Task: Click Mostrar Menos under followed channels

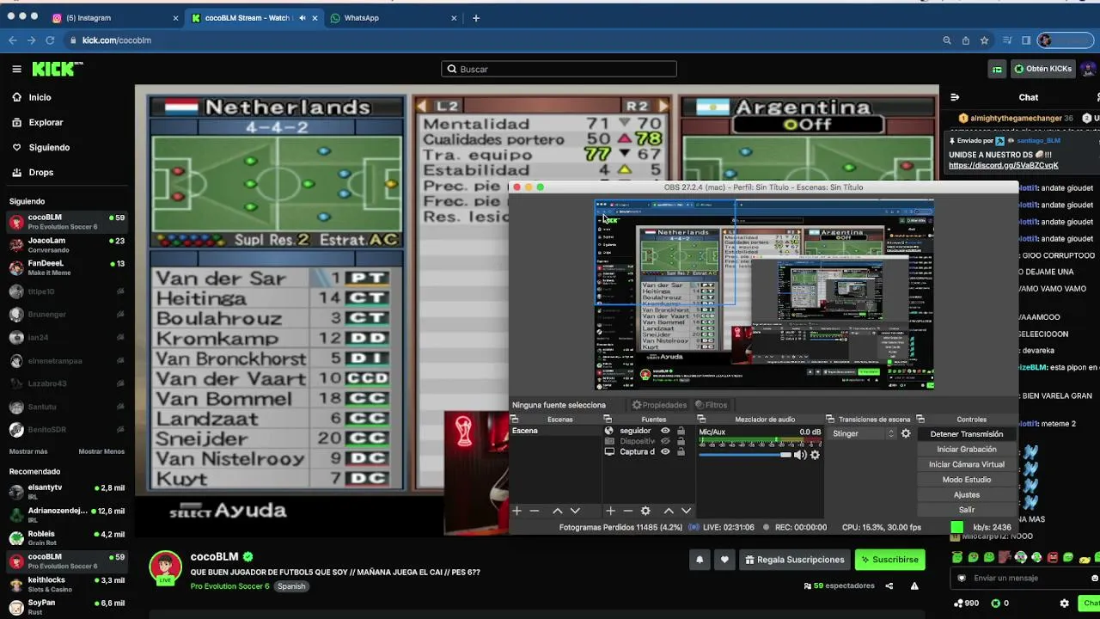Action: pos(101,451)
